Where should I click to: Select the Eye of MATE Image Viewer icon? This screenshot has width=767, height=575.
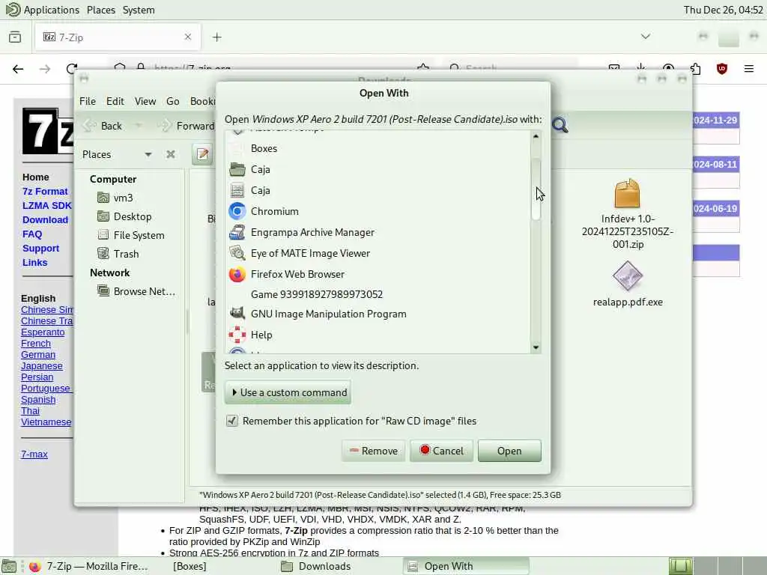pyautogui.click(x=237, y=253)
